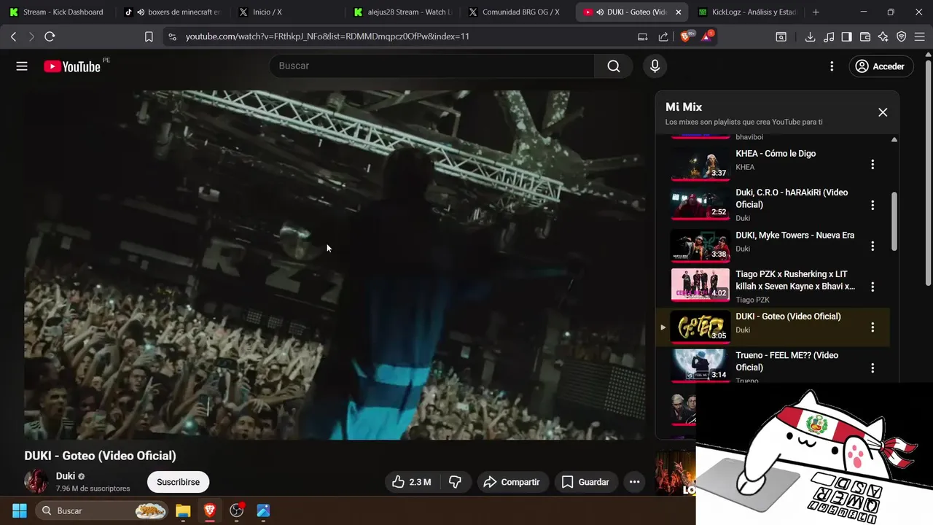Click Compartir share button
This screenshot has height=525, width=933.
[x=512, y=482]
